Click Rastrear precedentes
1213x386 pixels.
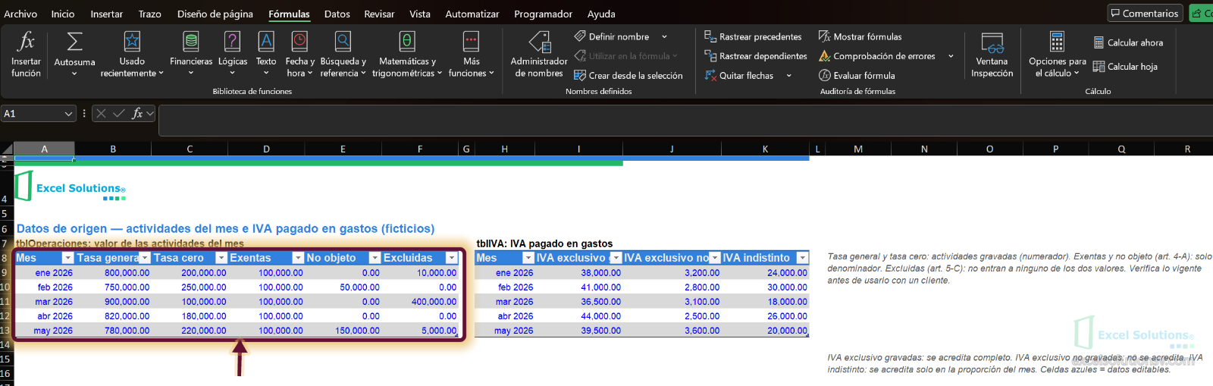pos(753,36)
